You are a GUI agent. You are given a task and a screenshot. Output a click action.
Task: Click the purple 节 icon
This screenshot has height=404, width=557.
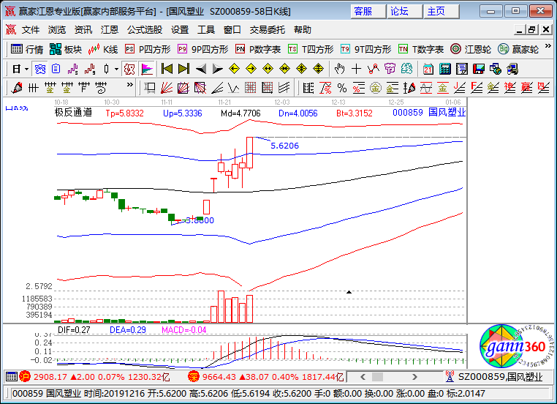390,69
